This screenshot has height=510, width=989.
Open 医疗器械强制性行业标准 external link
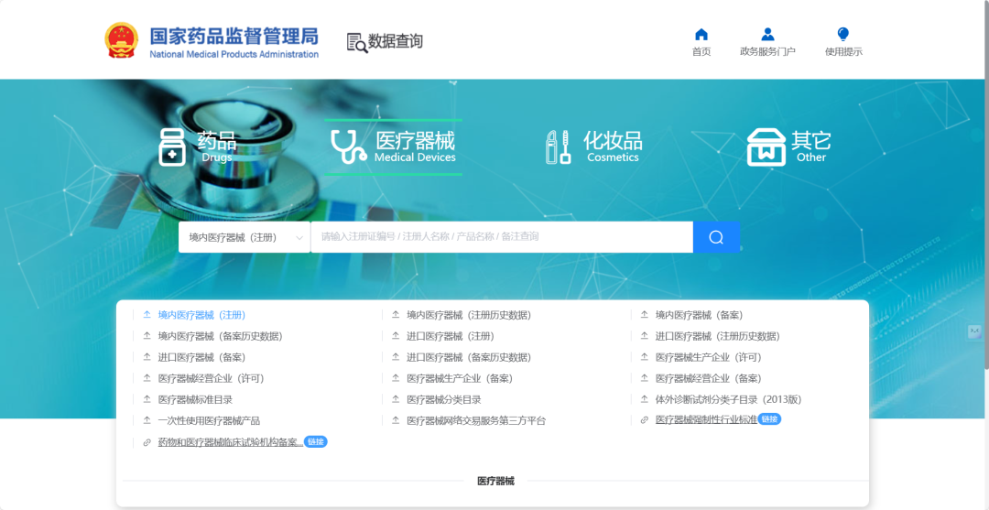(706, 420)
